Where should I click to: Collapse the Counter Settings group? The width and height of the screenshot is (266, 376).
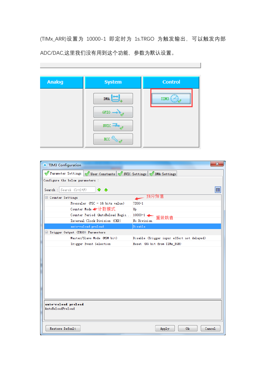coord(47,197)
